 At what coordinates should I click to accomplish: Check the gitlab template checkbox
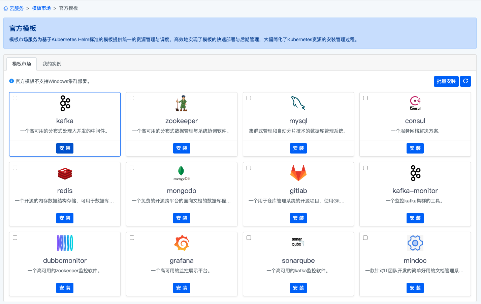(249, 168)
